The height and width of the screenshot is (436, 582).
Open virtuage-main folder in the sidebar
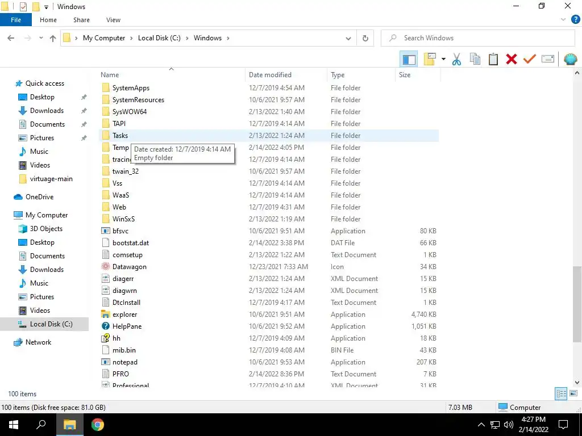point(51,179)
